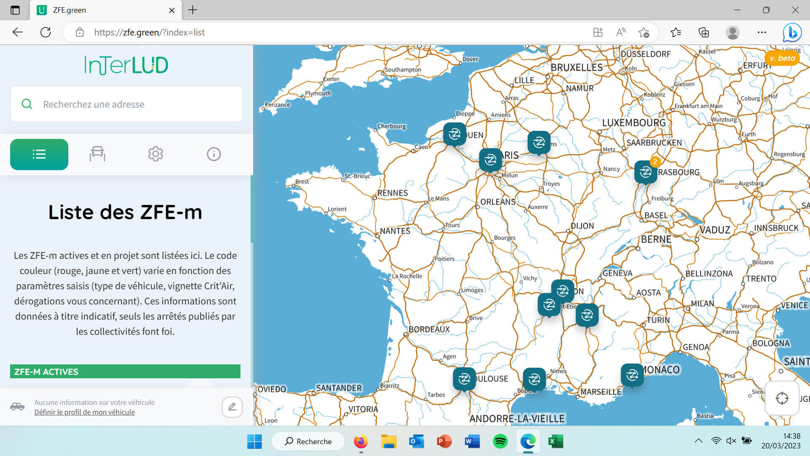Select the ZFE marker on Toulouse

click(464, 379)
